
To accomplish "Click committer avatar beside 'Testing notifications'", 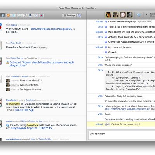I will point(8,90).
